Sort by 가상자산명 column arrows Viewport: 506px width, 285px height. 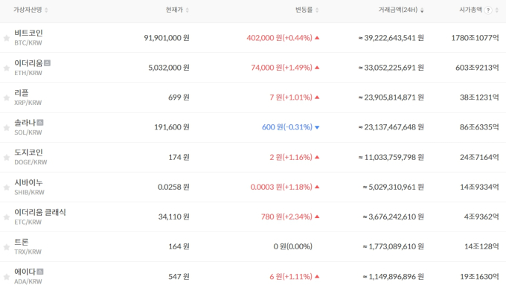click(x=46, y=10)
